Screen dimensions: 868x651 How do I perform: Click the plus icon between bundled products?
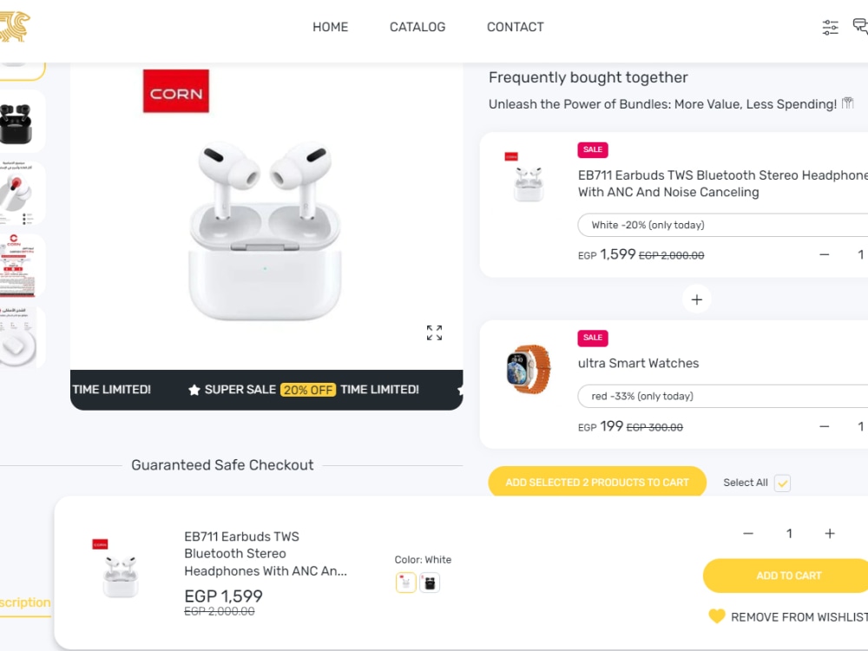pyautogui.click(x=696, y=299)
